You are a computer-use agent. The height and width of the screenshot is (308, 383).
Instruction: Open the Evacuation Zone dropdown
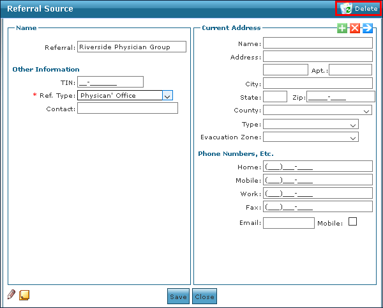pyautogui.click(x=353, y=137)
